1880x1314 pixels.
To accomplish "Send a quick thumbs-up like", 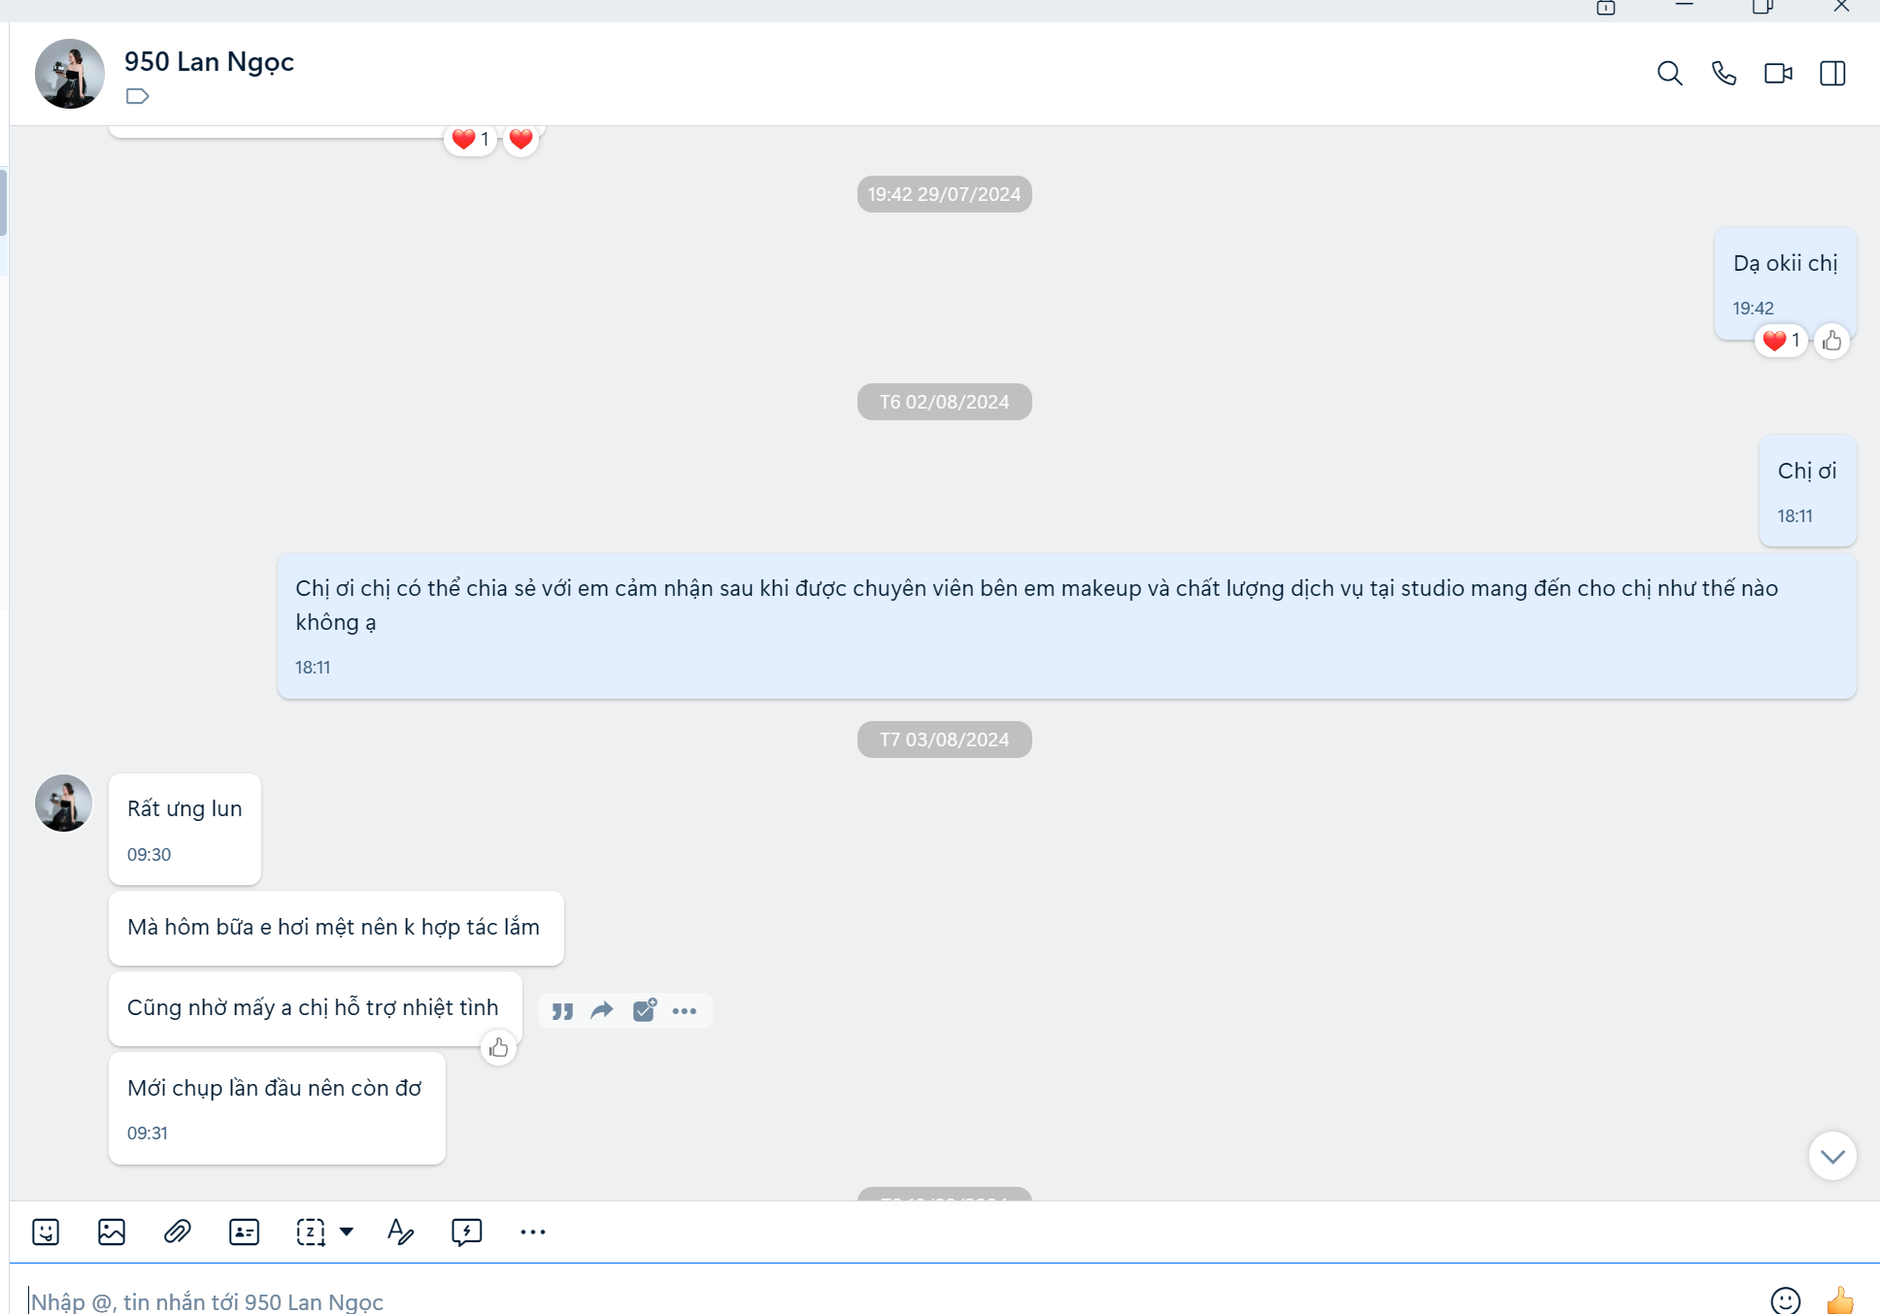I will [x=1839, y=1299].
